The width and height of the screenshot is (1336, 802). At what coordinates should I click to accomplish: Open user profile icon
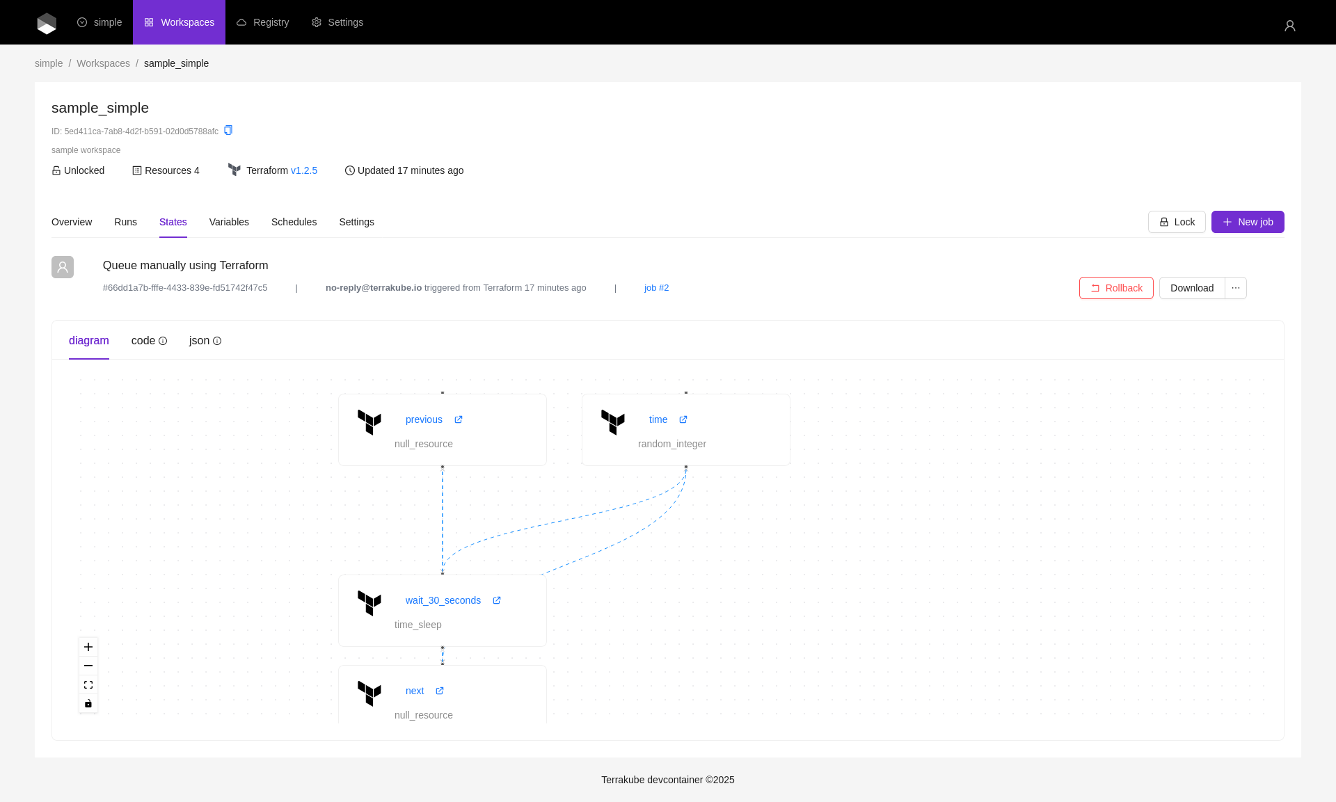1289,26
